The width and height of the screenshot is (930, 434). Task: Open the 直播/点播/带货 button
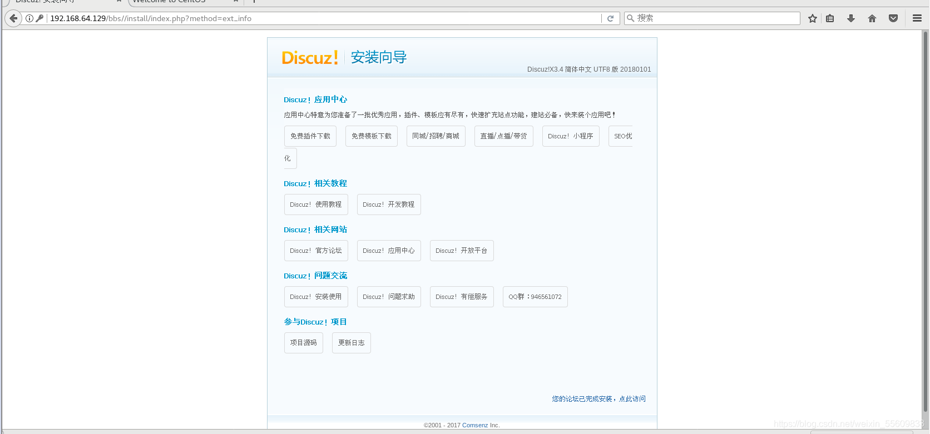[x=504, y=136]
